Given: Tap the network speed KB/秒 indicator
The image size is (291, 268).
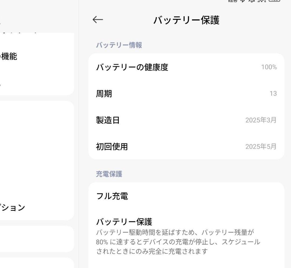Looking at the screenshot, I should click(232, 2).
